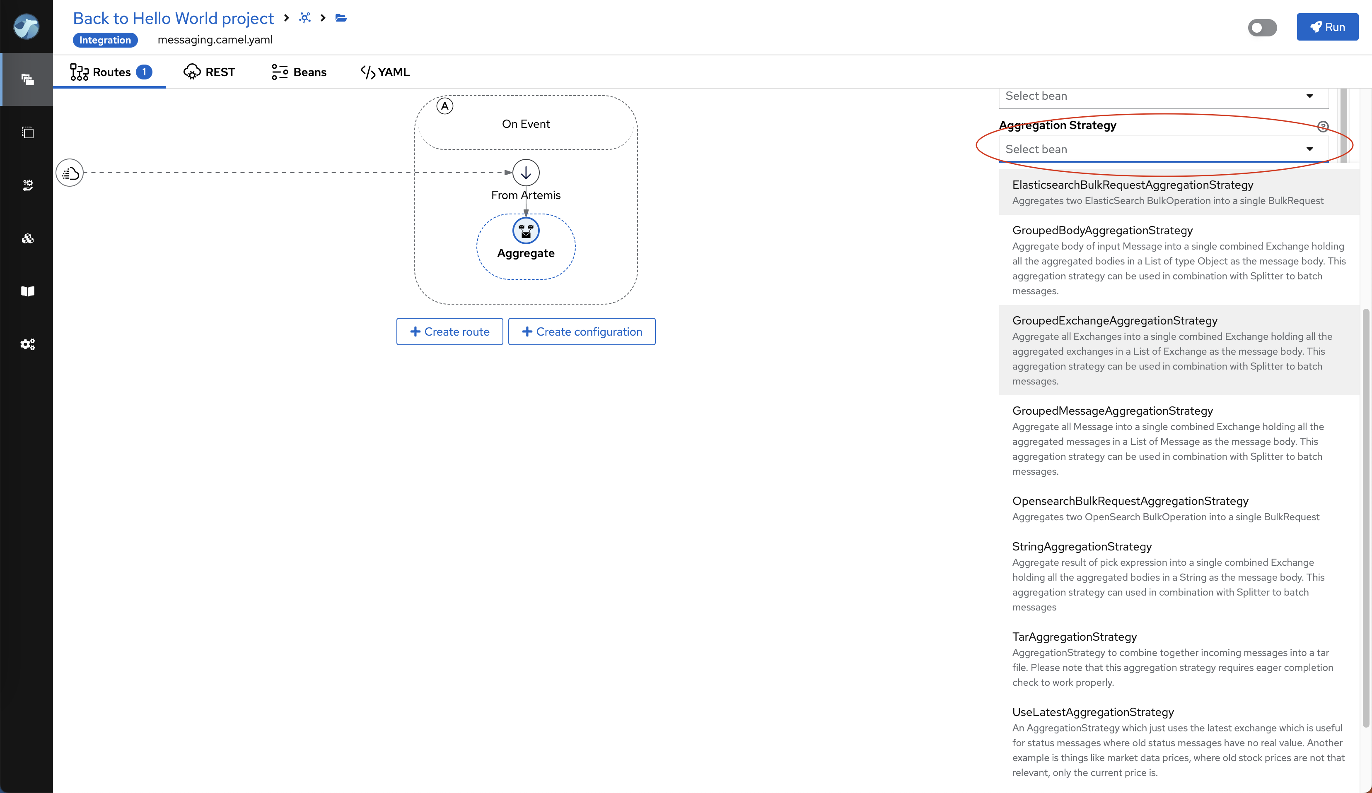Viewport: 1372px width, 793px height.
Task: Click Back to Hello World project link
Action: click(x=173, y=18)
